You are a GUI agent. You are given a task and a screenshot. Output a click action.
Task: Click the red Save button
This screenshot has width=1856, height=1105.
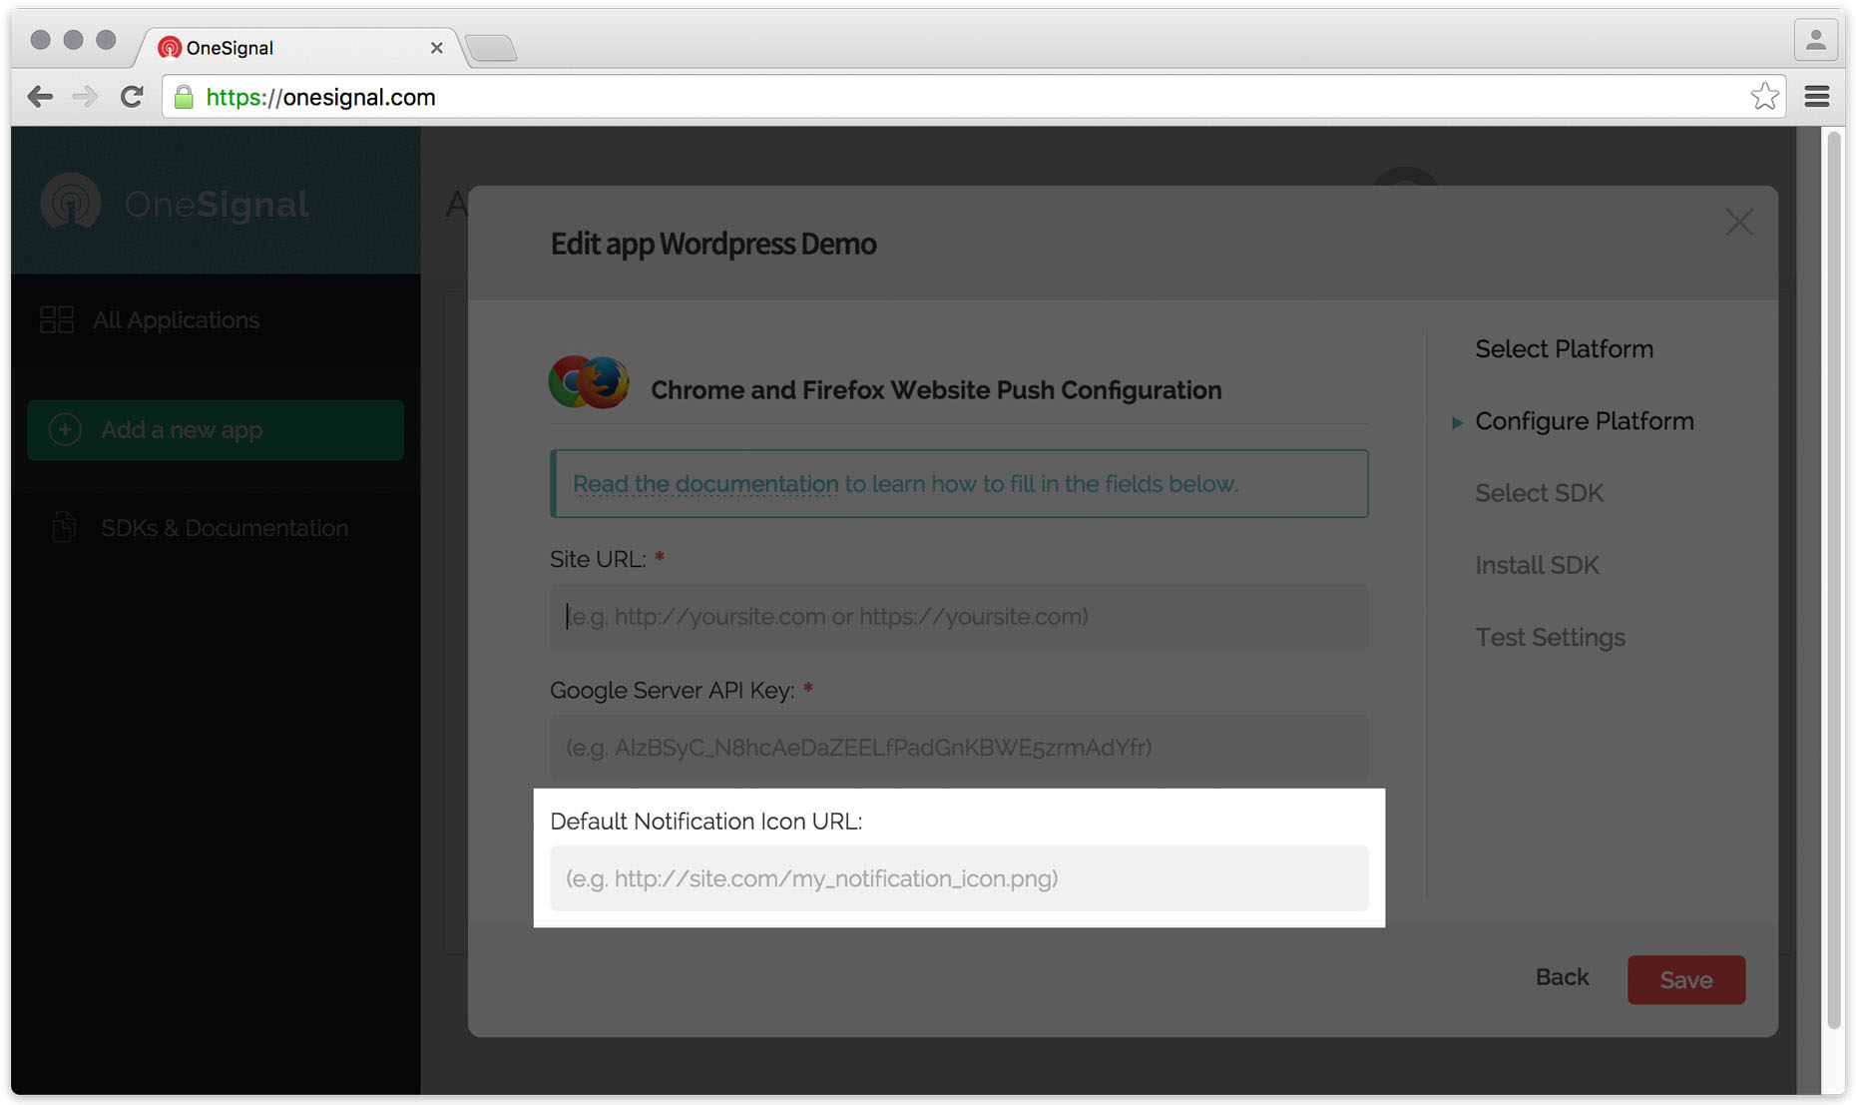tap(1686, 980)
